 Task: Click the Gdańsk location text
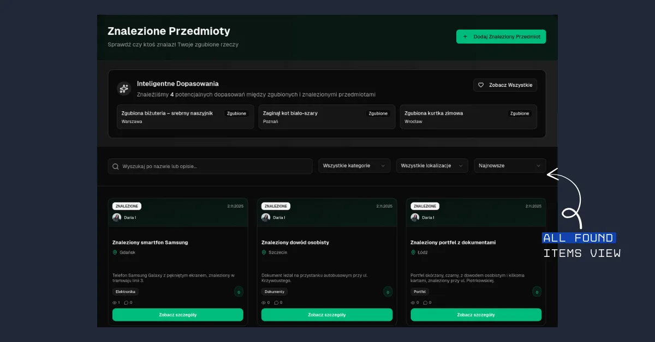(x=127, y=253)
